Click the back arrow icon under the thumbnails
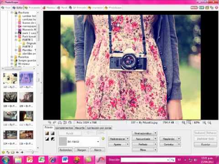Screen dimensions: 219x164 pyautogui.click(x=17, y=152)
